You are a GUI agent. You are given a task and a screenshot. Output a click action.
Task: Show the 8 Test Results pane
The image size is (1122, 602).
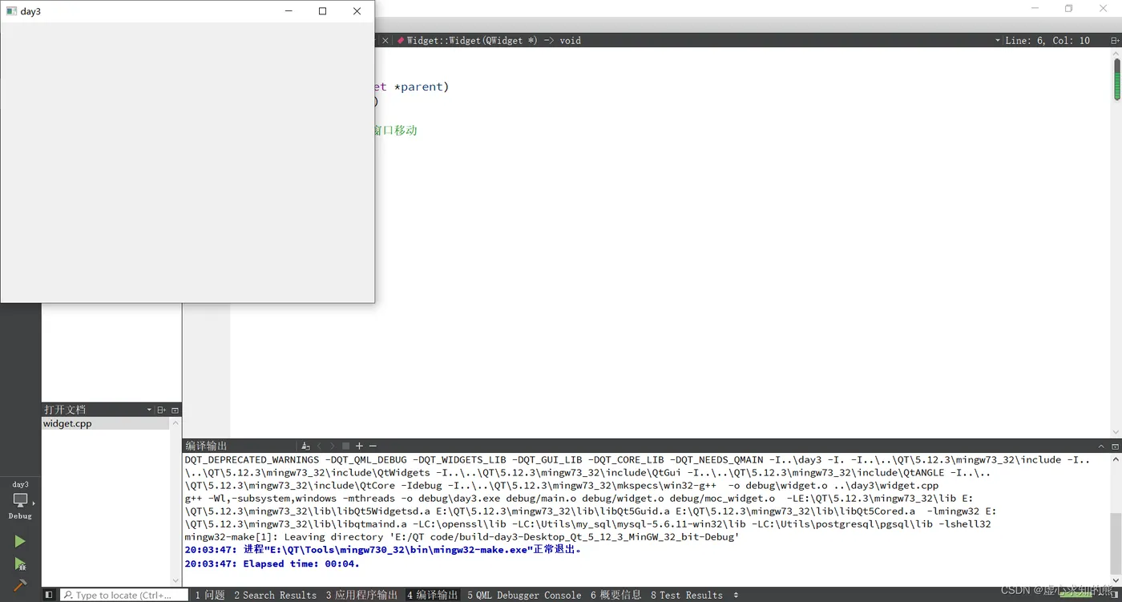[686, 595]
